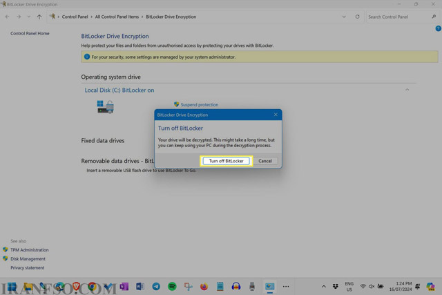Click the search magnifier icon
The width and height of the screenshot is (442, 295).
(x=434, y=17)
